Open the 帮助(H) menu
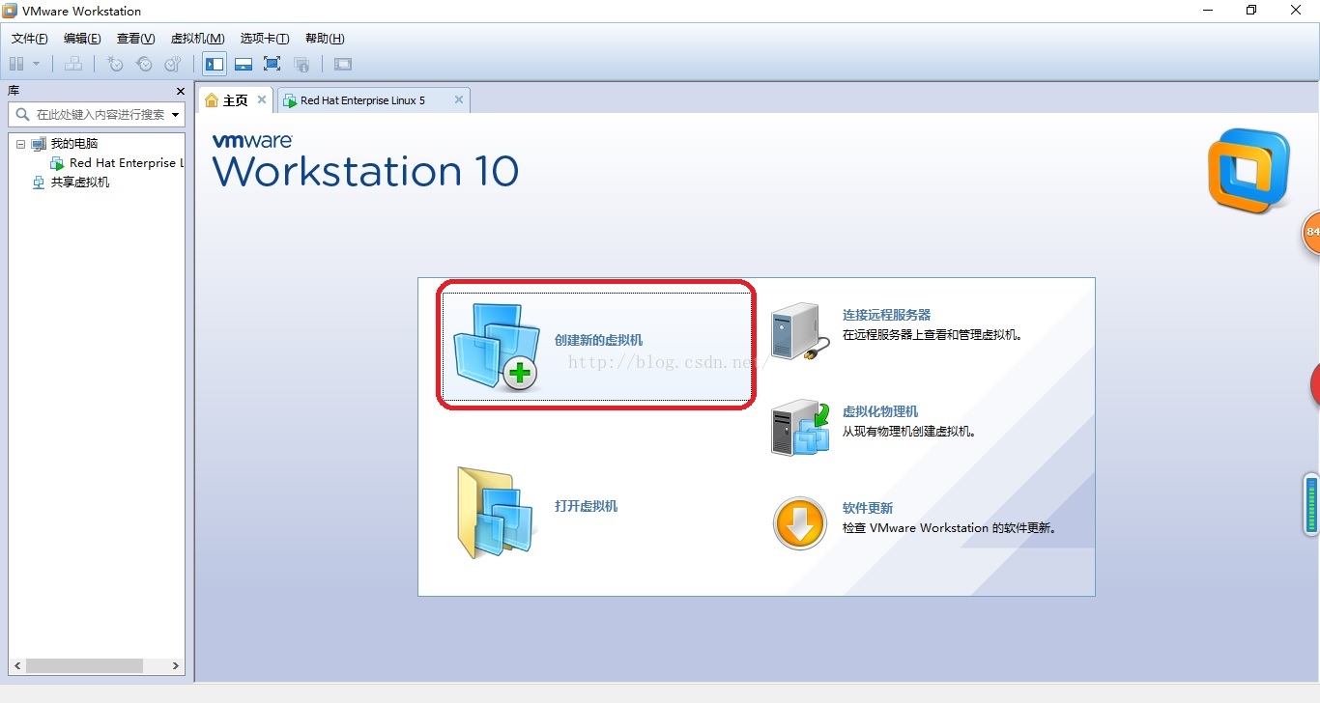Viewport: 1320px width, 703px height. click(x=325, y=39)
